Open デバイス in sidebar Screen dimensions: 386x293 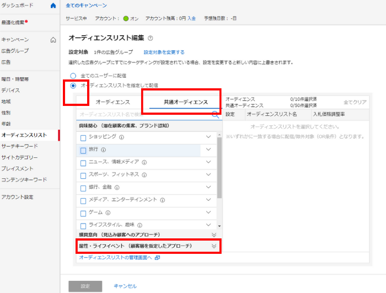10,90
